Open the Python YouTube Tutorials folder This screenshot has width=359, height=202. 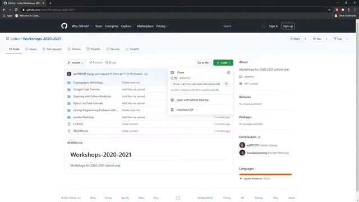[x=88, y=103]
